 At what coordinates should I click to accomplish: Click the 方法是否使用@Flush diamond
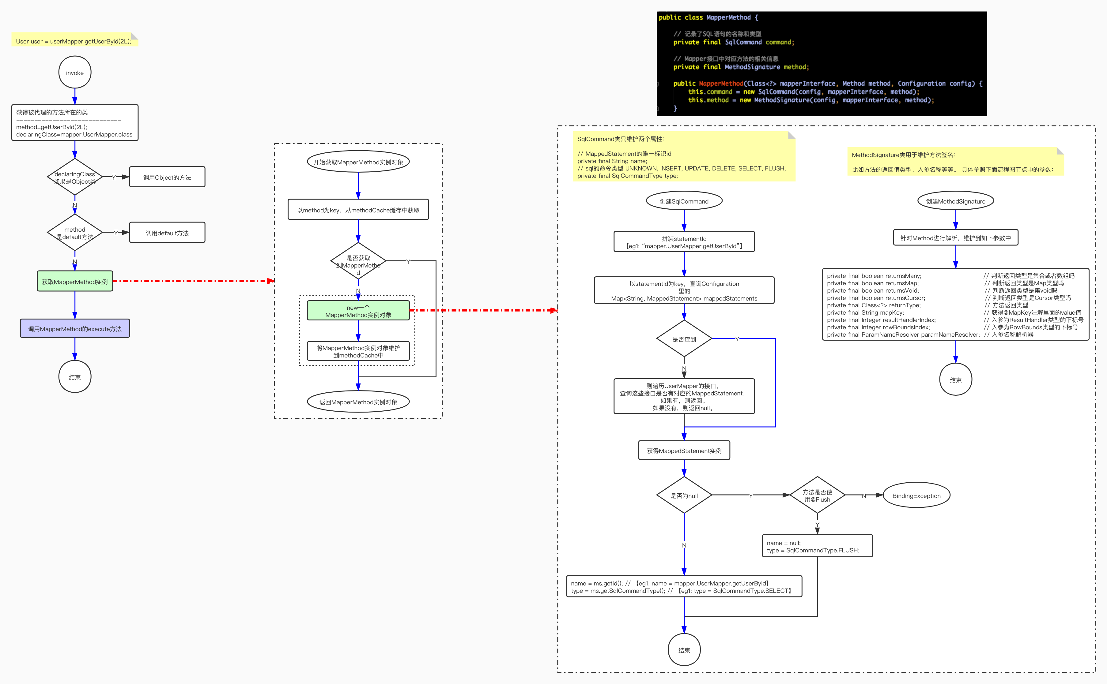(817, 495)
